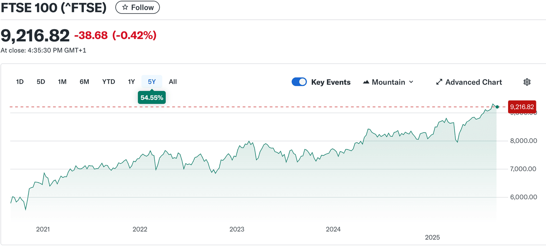Choose the 1Y time range
The image size is (546, 249).
[x=131, y=82]
